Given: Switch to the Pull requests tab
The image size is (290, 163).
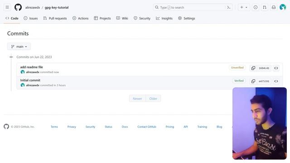Looking at the screenshot, I should pos(55,18).
